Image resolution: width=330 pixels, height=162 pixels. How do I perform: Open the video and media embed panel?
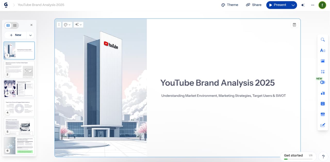pos(323,104)
